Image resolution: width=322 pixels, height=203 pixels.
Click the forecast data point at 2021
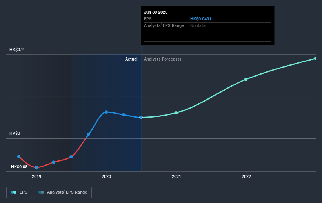point(176,113)
